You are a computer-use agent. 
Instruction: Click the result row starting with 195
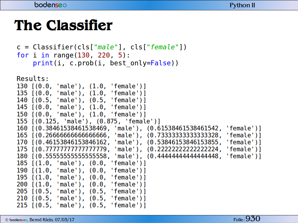[x=81, y=177]
